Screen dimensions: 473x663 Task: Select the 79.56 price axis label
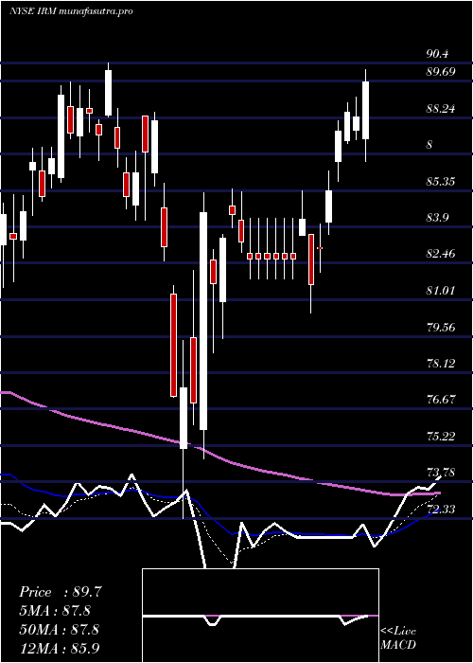click(x=441, y=328)
